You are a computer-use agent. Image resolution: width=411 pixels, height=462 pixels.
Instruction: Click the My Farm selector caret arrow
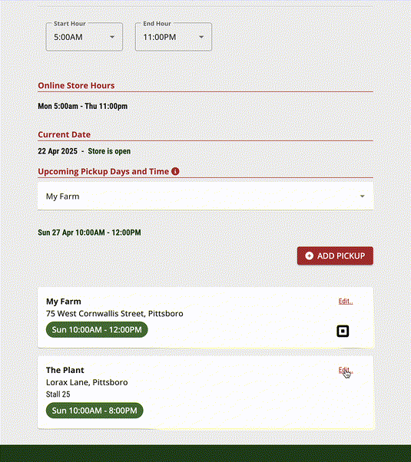(x=363, y=196)
